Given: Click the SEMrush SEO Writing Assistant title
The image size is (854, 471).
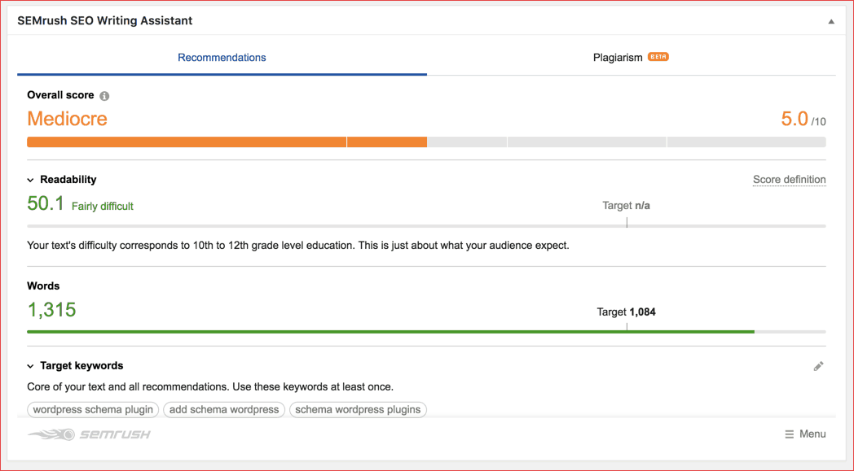Looking at the screenshot, I should tap(105, 20).
